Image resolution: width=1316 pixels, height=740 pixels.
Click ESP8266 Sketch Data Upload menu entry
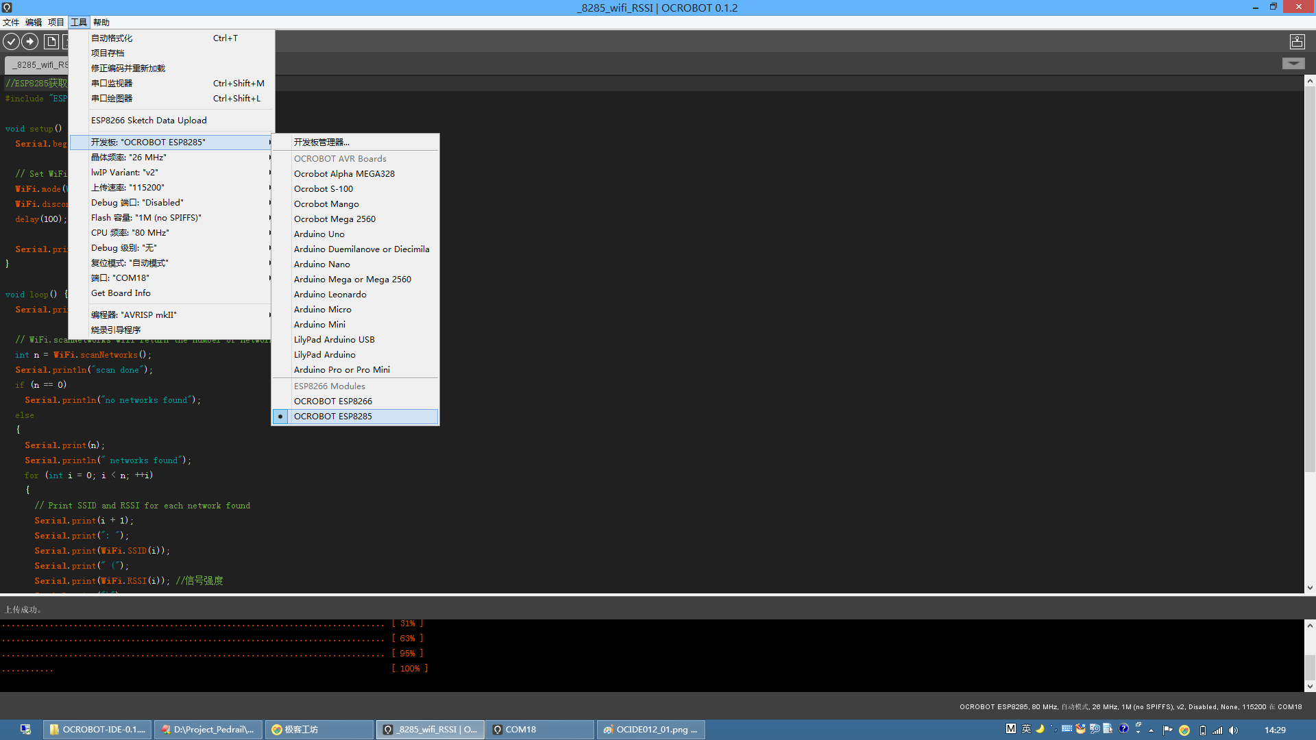pos(149,121)
